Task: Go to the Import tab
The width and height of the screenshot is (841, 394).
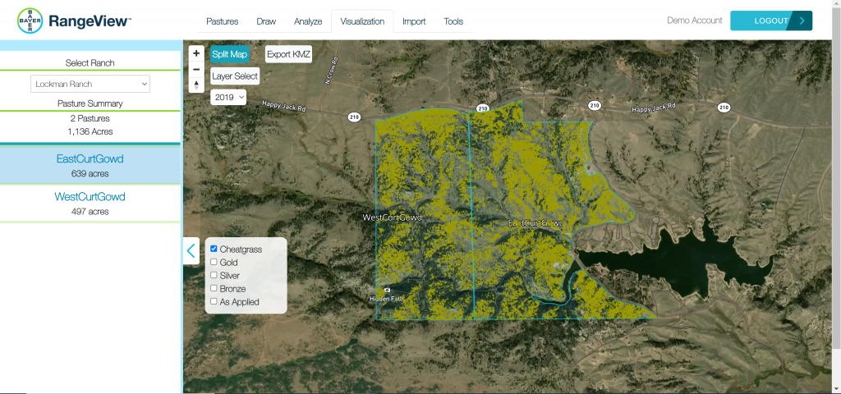Action: coord(414,21)
